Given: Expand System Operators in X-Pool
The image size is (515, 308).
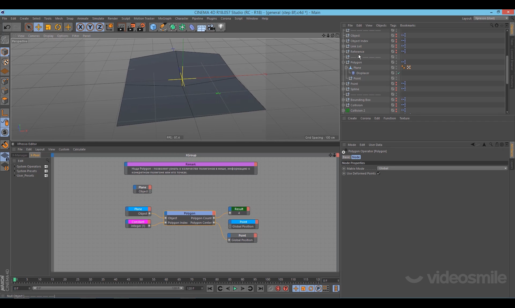Looking at the screenshot, I should tap(15, 166).
